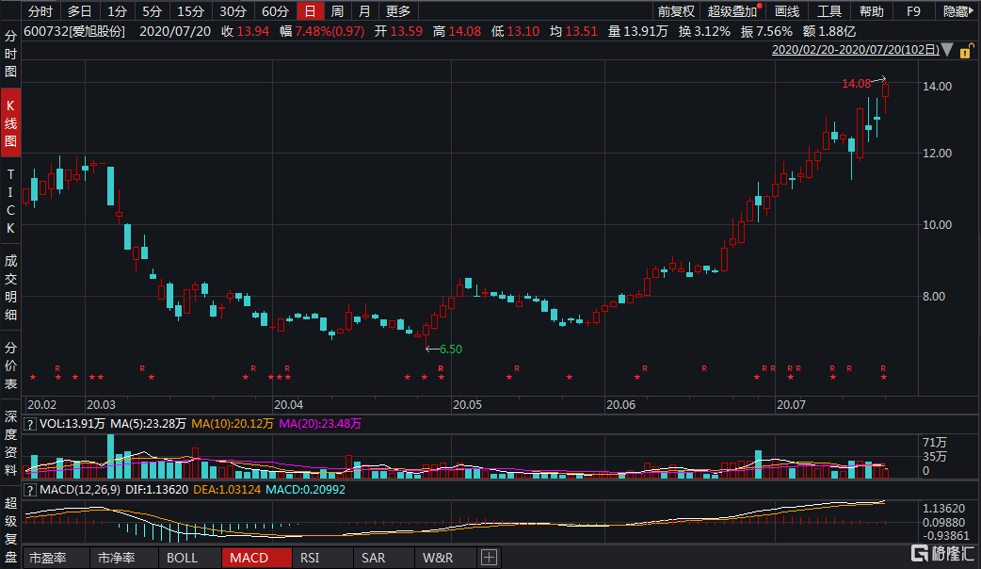Click the quote date 2020/07/20
Image resolution: width=981 pixels, height=569 pixels.
[175, 31]
